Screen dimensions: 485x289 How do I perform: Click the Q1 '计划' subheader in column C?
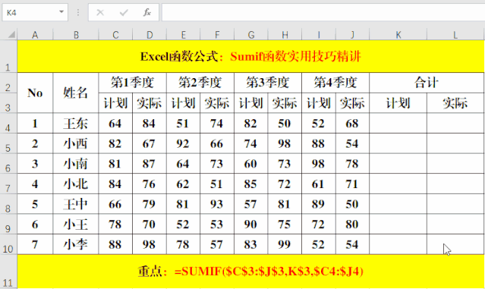point(115,102)
